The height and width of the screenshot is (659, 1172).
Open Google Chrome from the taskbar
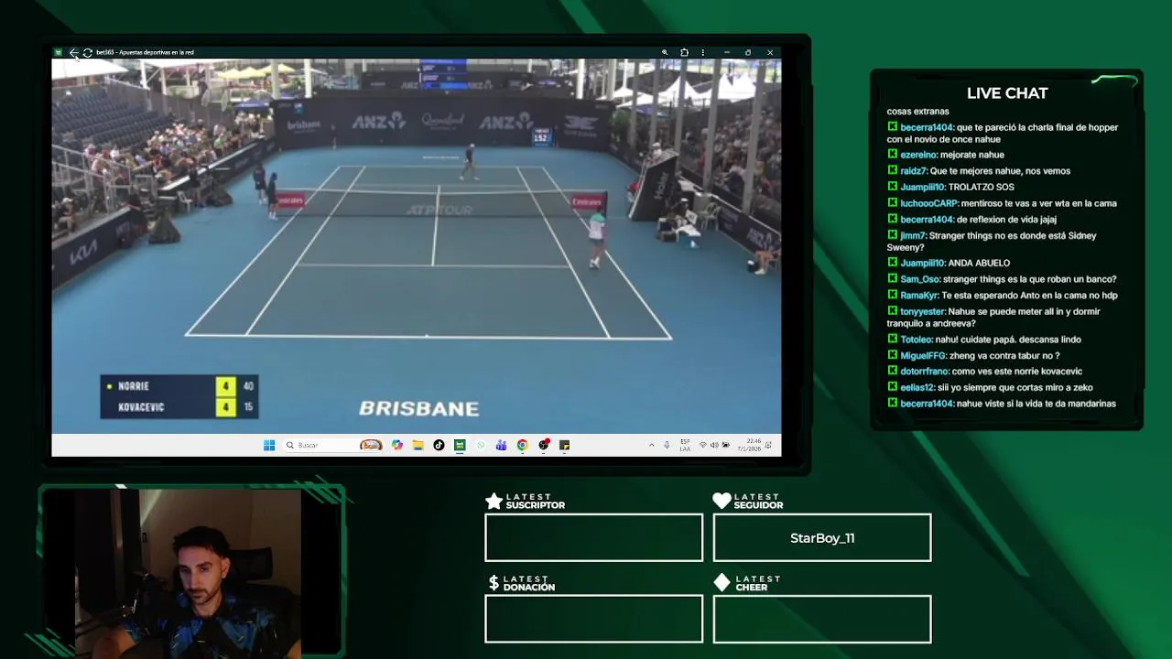click(522, 446)
